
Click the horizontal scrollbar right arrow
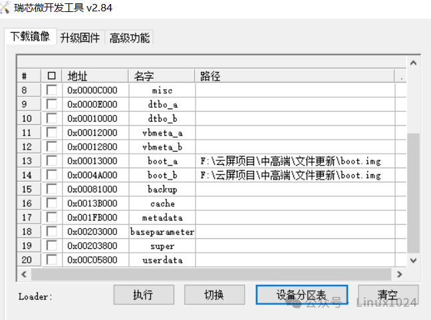pos(399,274)
